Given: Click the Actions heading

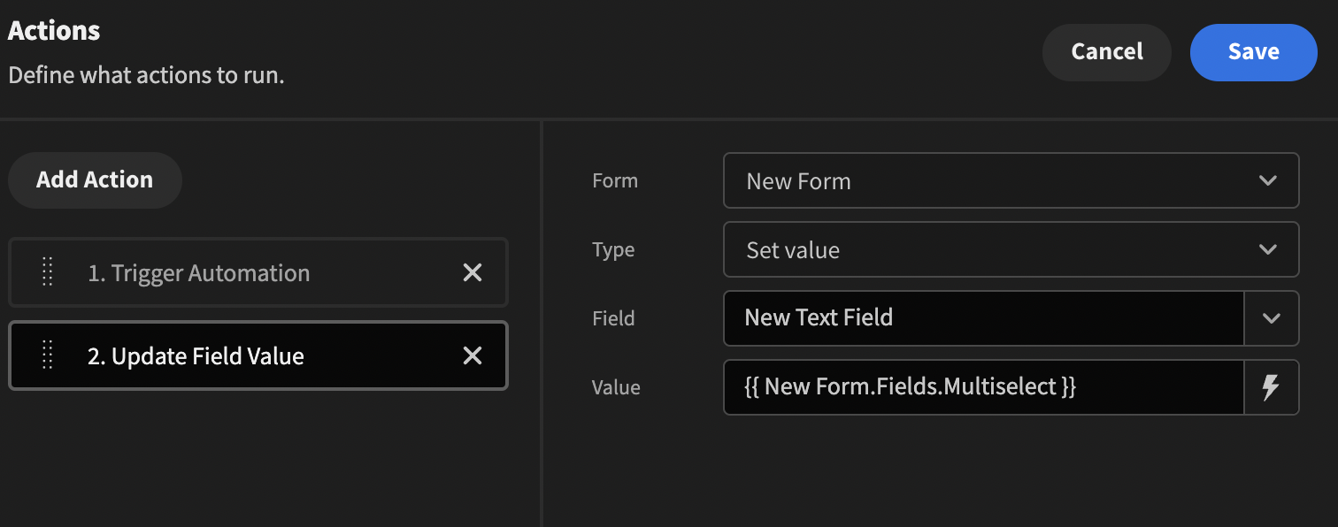Looking at the screenshot, I should click(x=54, y=31).
